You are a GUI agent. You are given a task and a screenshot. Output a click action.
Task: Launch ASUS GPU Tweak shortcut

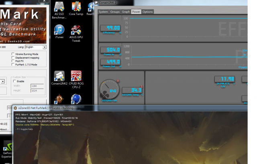(76, 33)
